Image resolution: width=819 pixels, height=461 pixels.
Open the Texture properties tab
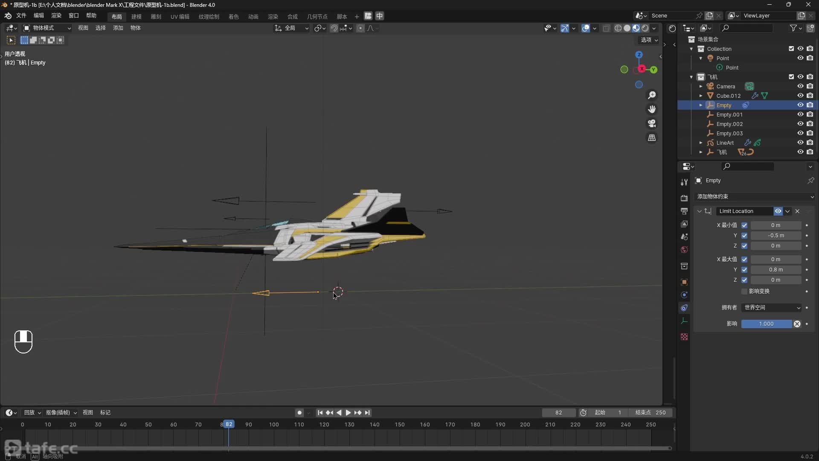tap(684, 337)
